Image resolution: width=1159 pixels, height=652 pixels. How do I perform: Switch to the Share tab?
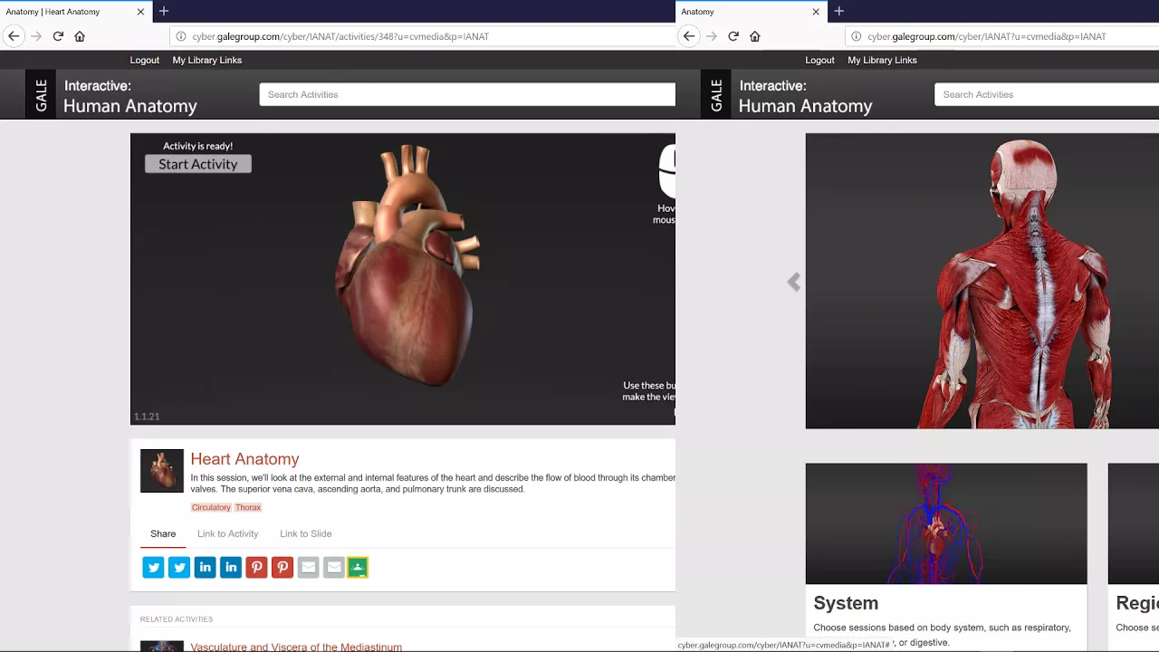coord(163,533)
